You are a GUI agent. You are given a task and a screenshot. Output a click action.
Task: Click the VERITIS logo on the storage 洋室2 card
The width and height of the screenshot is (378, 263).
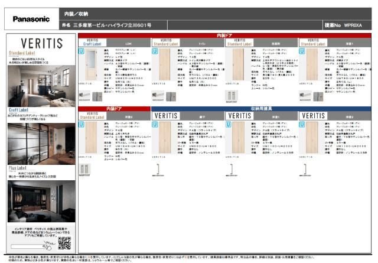pyautogui.click(x=313, y=116)
